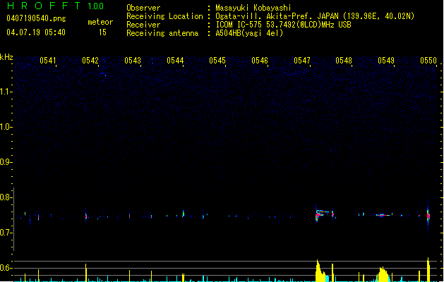This screenshot has height=282, width=444.
Task: Click the strong meteor echo at 0550
Action: pos(428,216)
